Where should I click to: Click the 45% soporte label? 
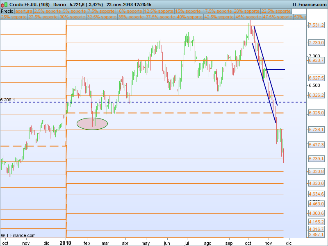[248, 17]
